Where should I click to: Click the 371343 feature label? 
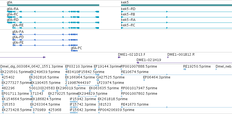pos(37,94)
